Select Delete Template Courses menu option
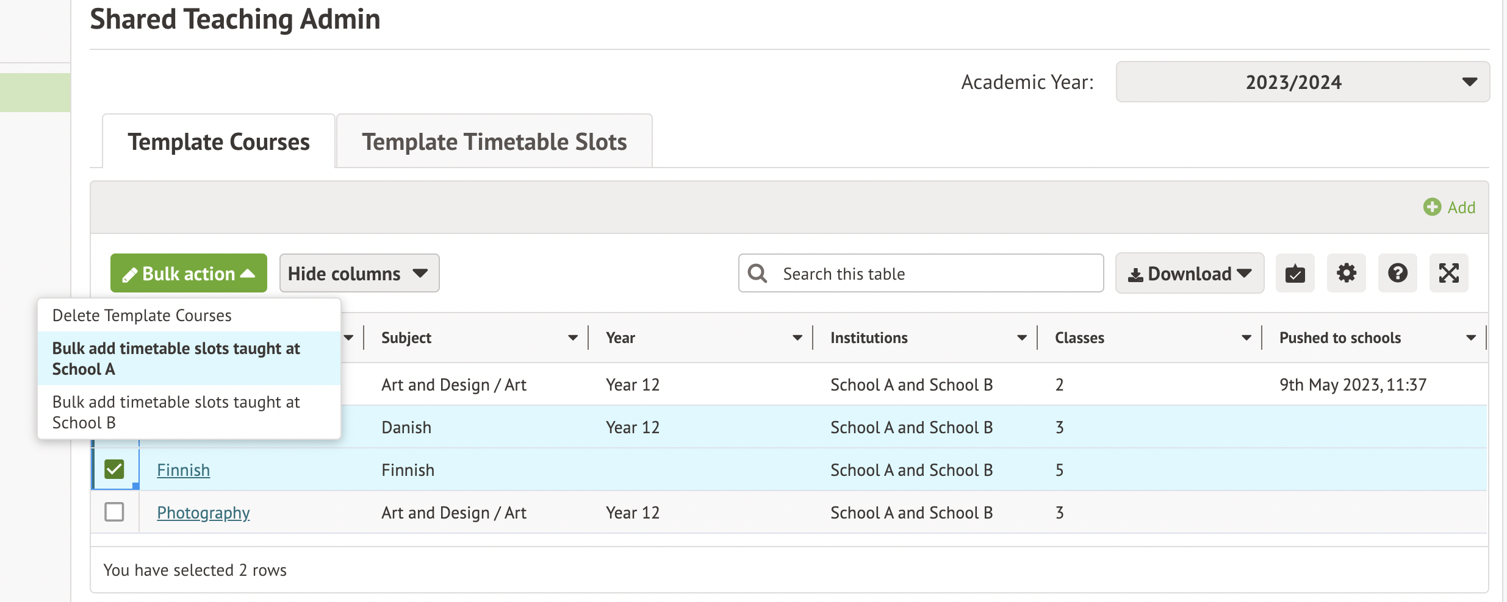Image resolution: width=1507 pixels, height=602 pixels. (x=142, y=316)
